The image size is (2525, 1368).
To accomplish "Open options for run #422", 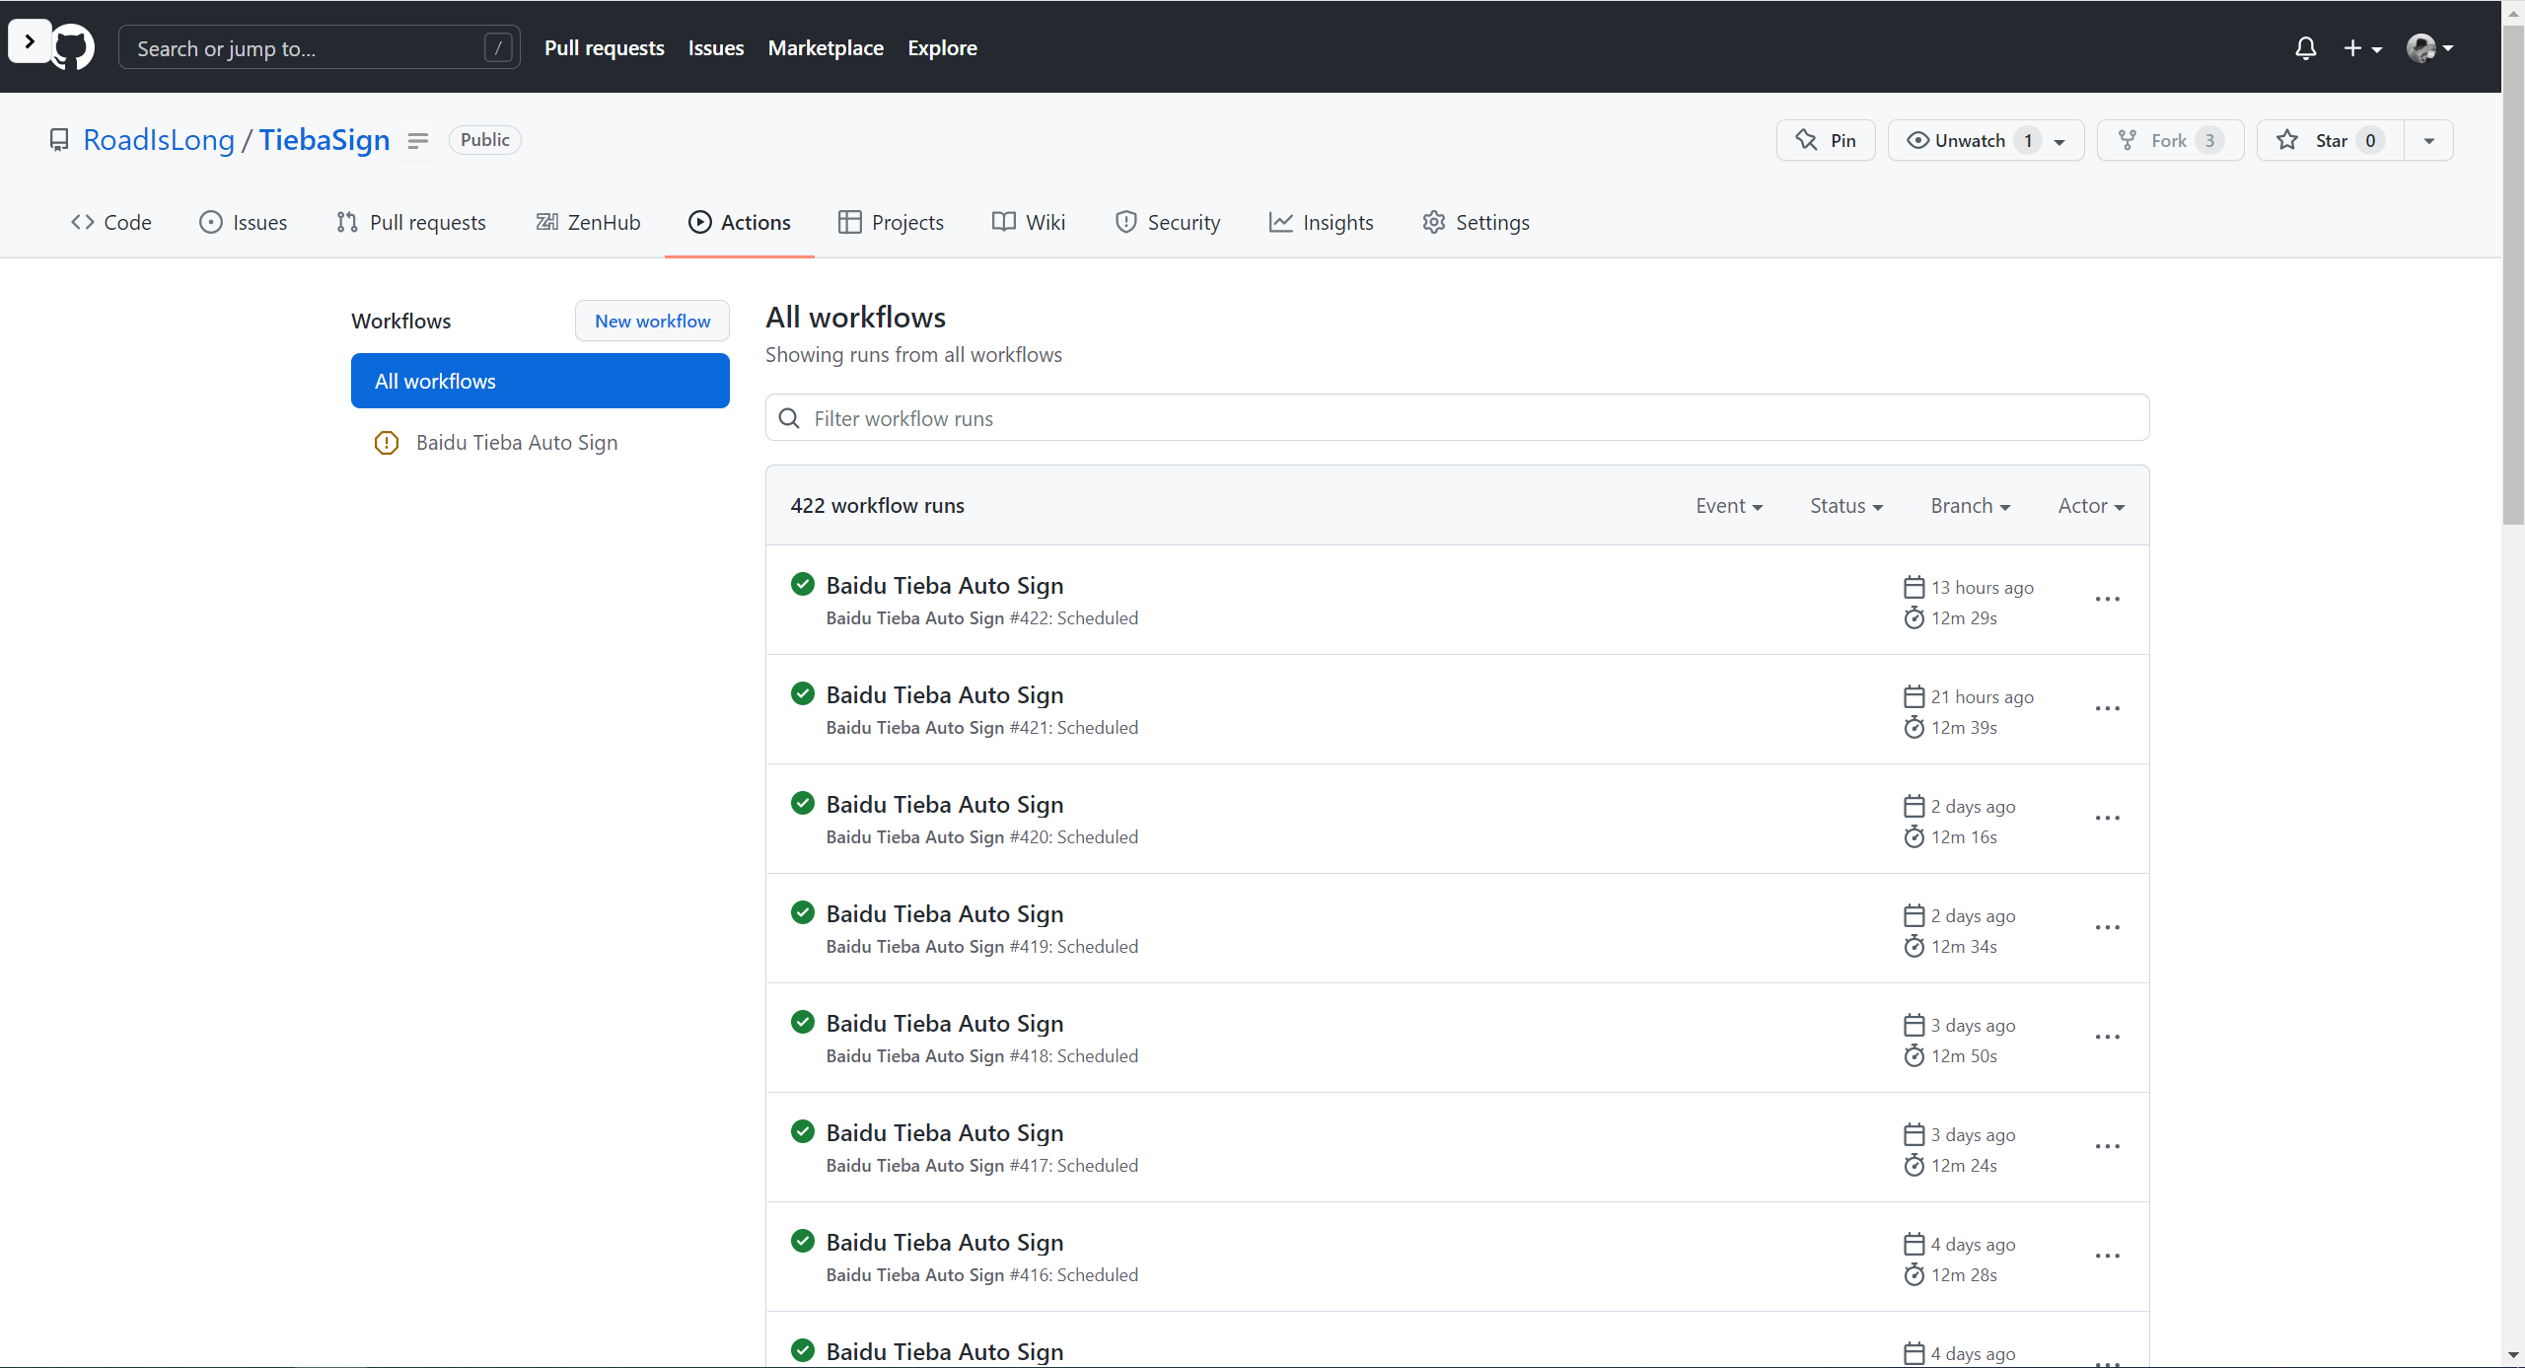I will point(2107,600).
